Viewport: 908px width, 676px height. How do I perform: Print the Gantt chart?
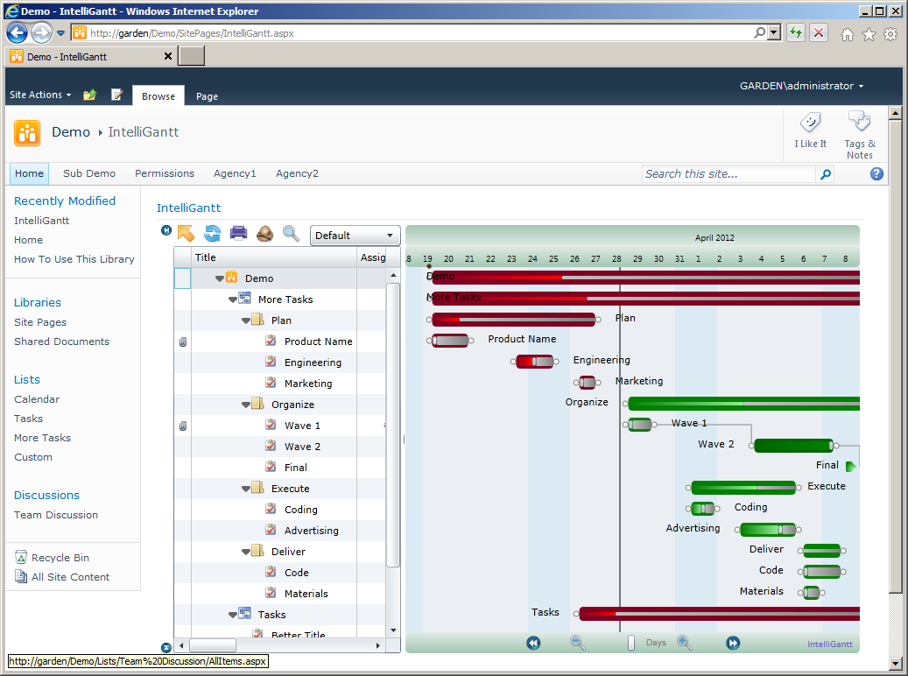pyautogui.click(x=238, y=234)
